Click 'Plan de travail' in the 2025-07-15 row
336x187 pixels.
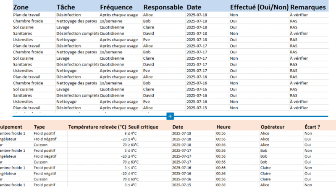click(26, 108)
